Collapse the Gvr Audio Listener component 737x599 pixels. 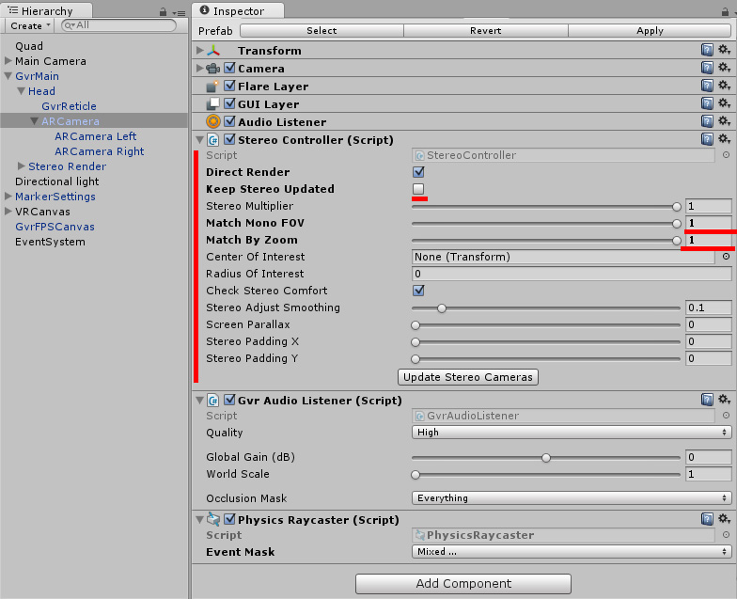pos(199,401)
